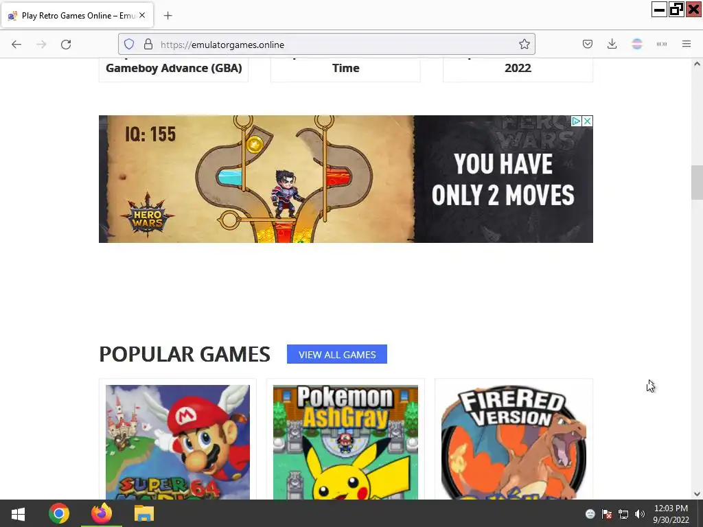Open the FireRed Version game thumbnail

(x=514, y=442)
